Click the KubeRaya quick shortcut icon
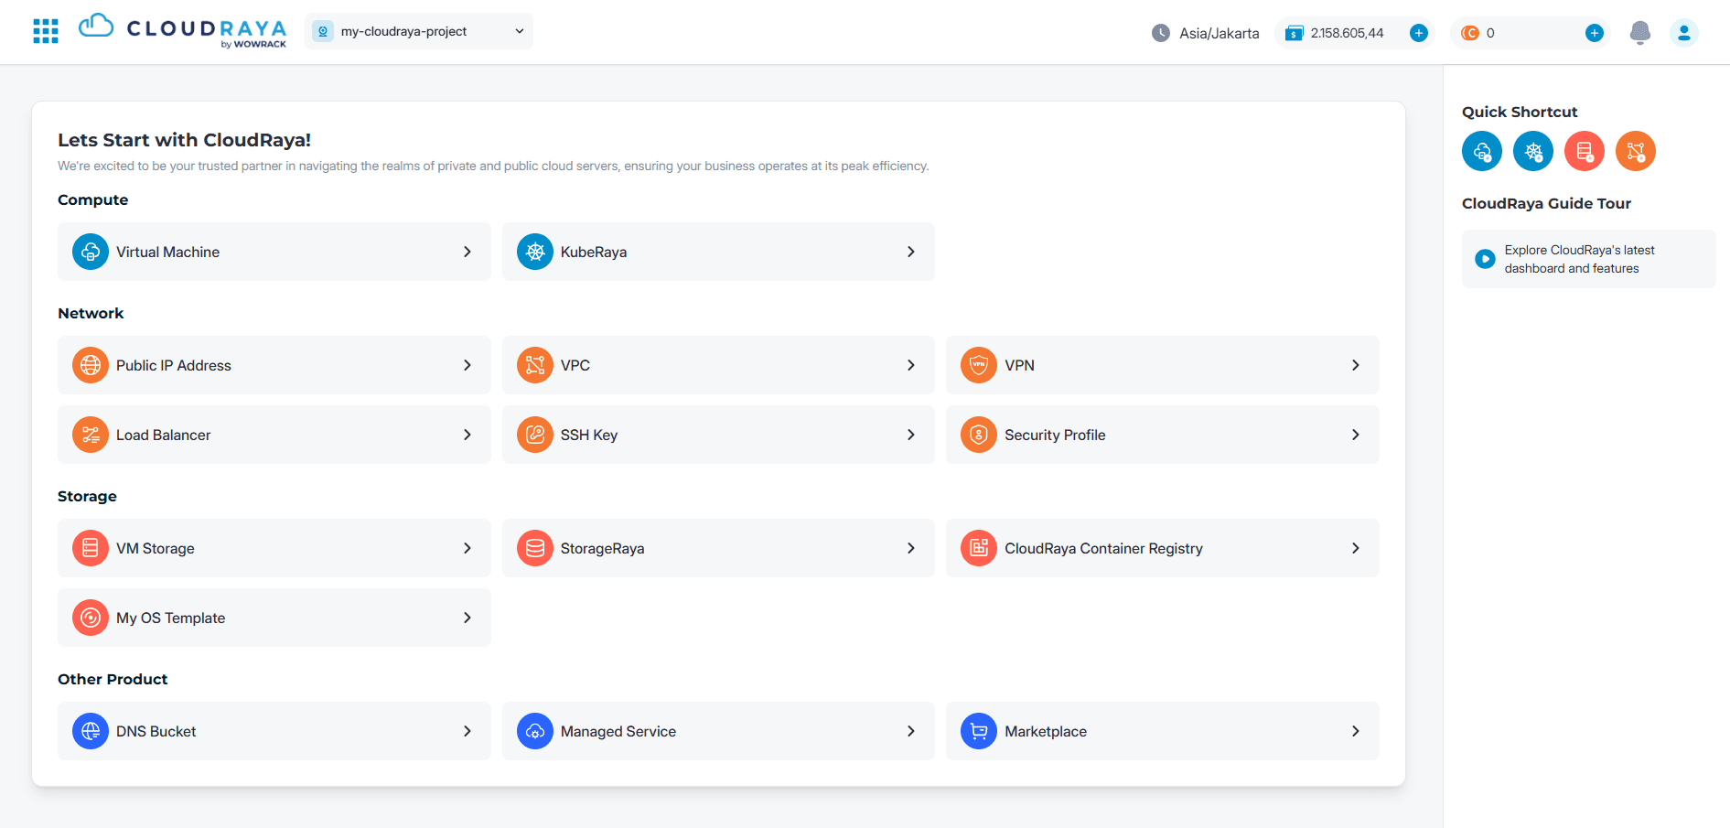 [x=1532, y=151]
